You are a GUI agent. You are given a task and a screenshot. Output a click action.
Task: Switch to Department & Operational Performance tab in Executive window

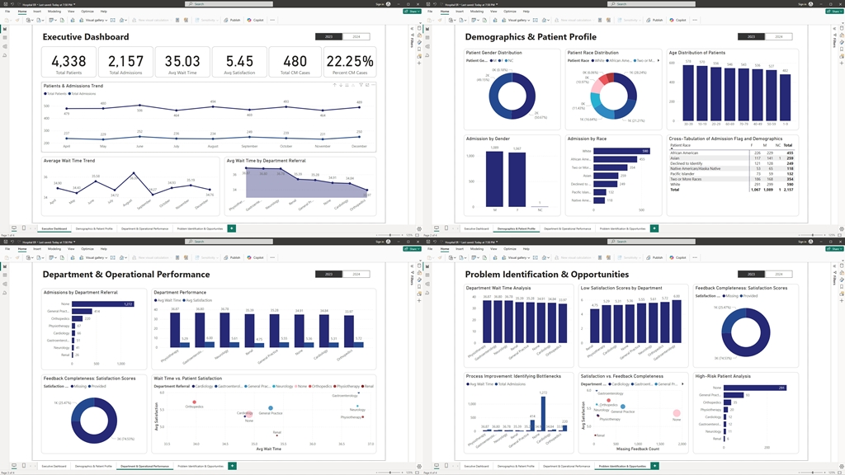144,228
